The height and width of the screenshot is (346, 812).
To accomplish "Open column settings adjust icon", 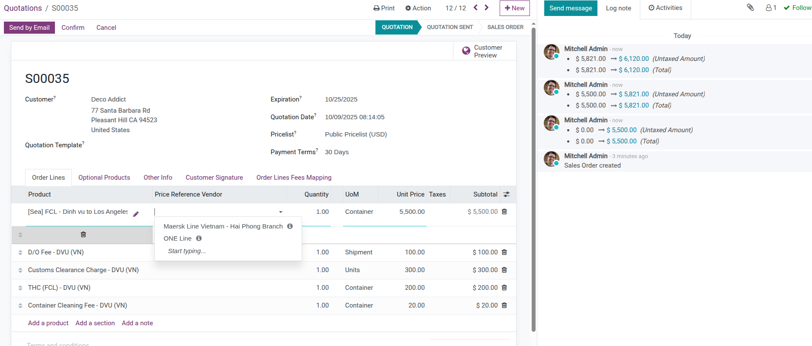I will [x=507, y=194].
